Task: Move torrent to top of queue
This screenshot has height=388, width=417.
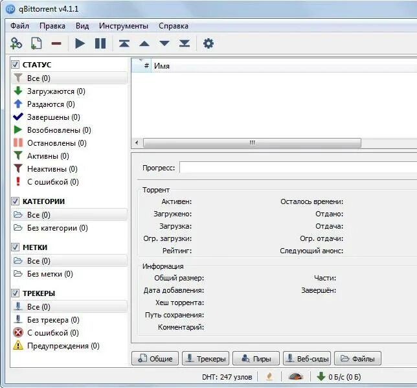Action: [x=124, y=43]
